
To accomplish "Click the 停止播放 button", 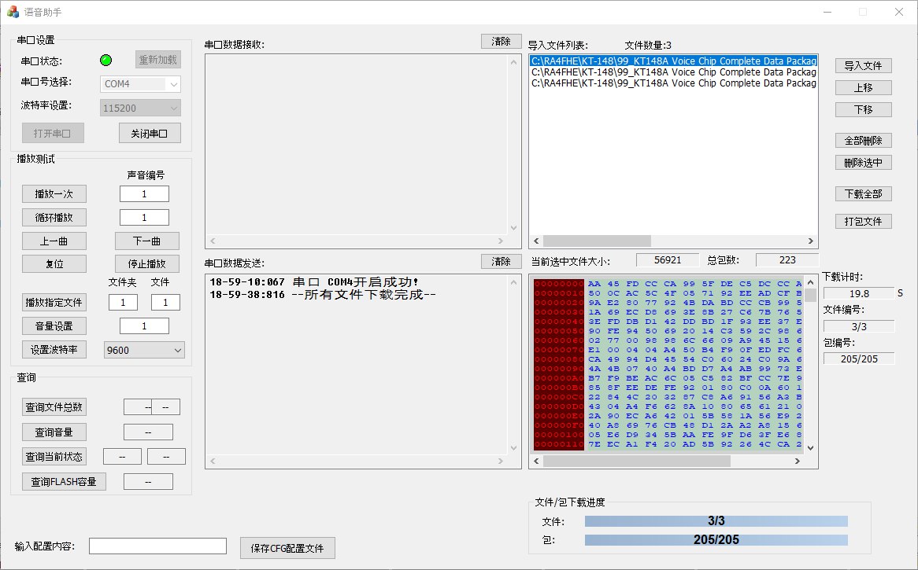I will point(147,263).
